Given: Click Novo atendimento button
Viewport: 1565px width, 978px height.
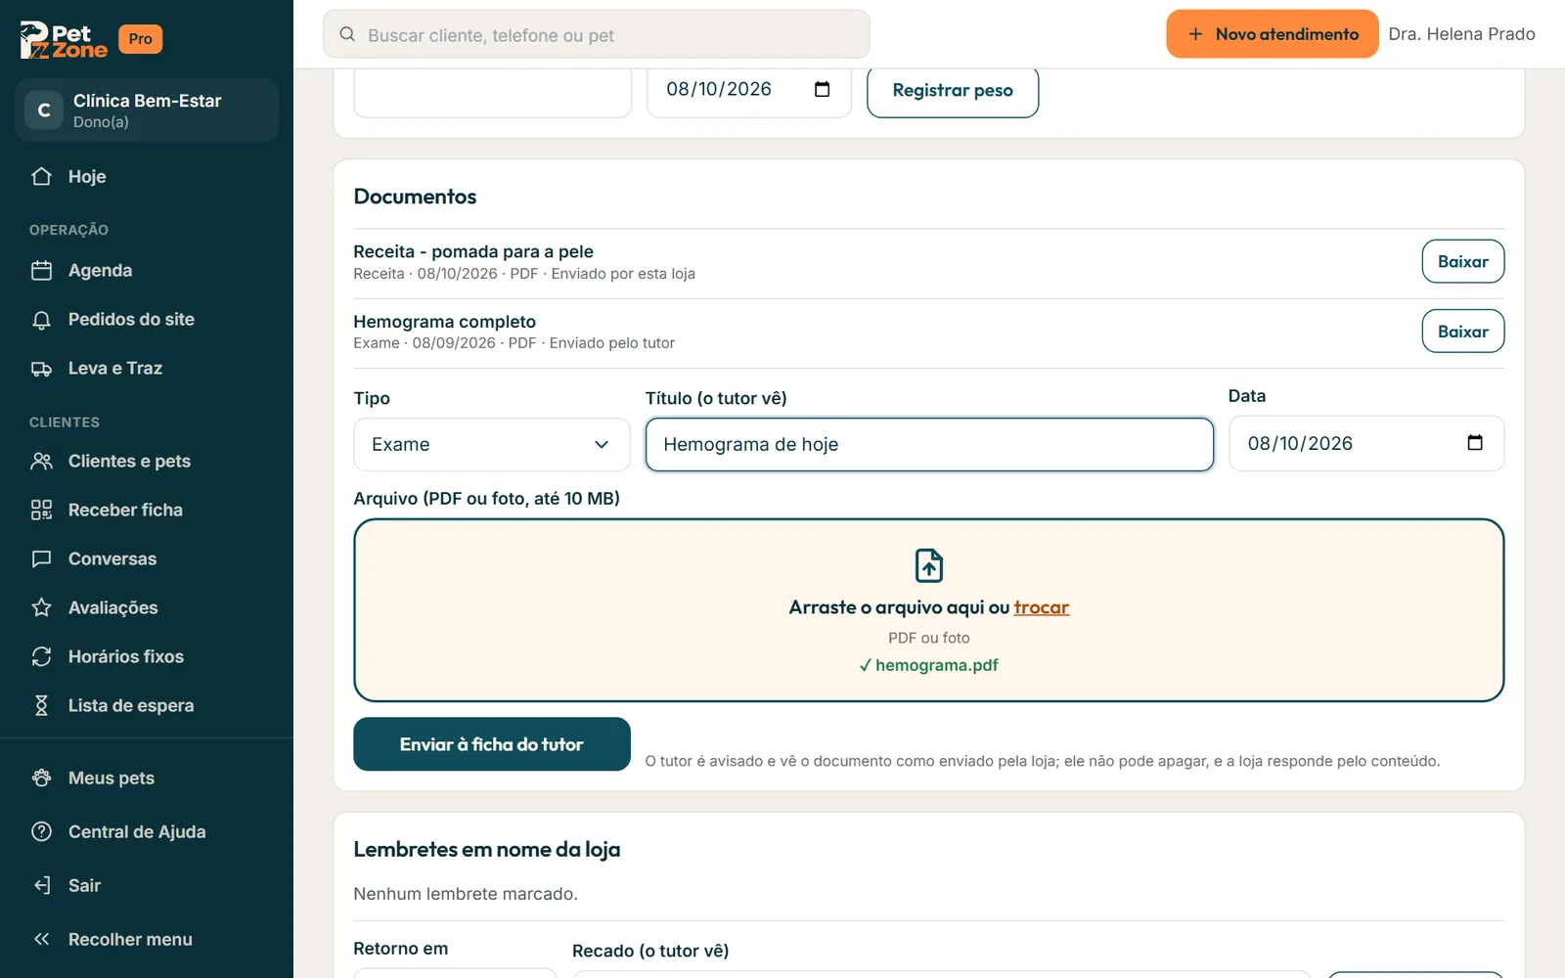Looking at the screenshot, I should click(1273, 34).
